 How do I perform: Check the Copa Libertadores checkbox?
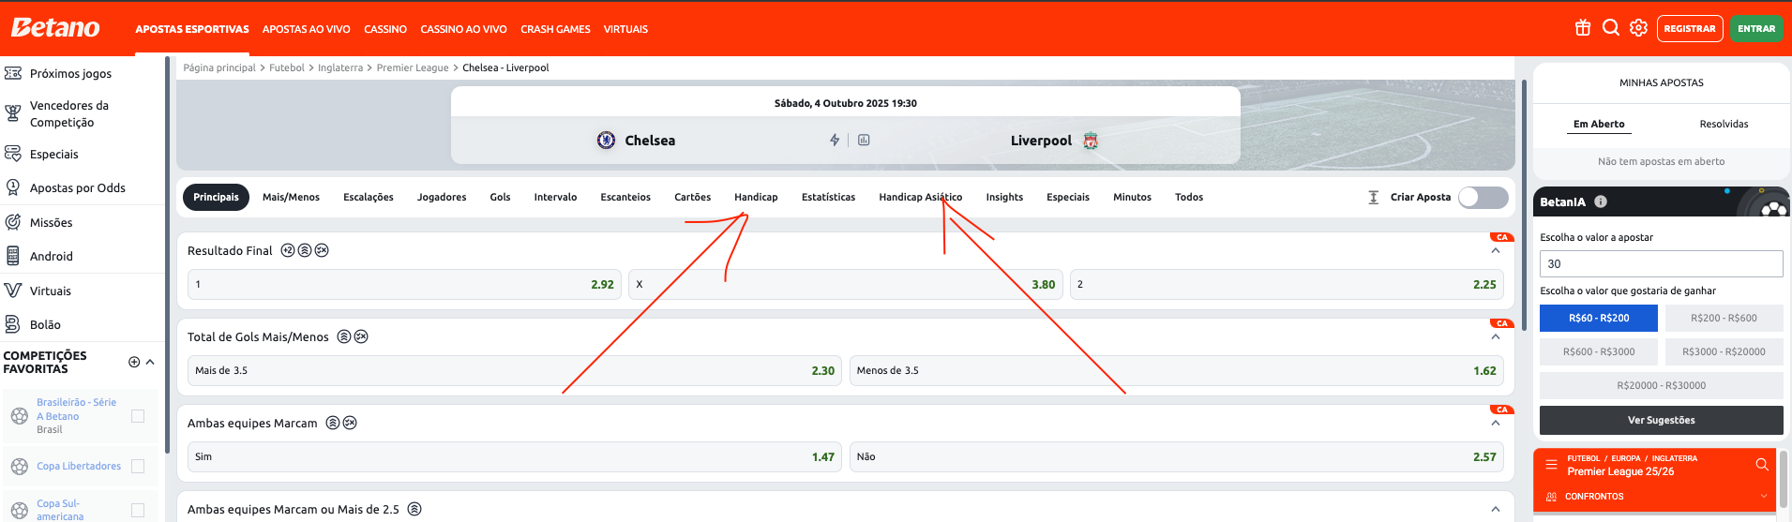coord(138,466)
